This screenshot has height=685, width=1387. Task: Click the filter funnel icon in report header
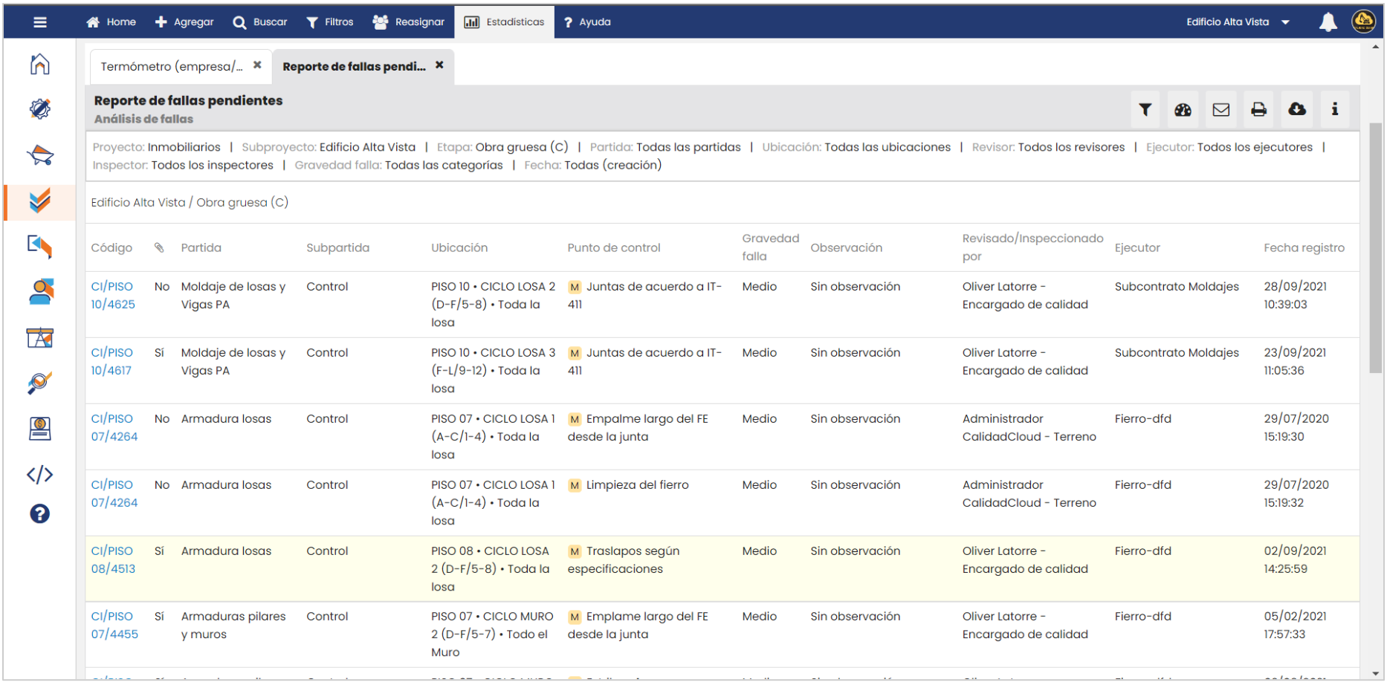1145,110
